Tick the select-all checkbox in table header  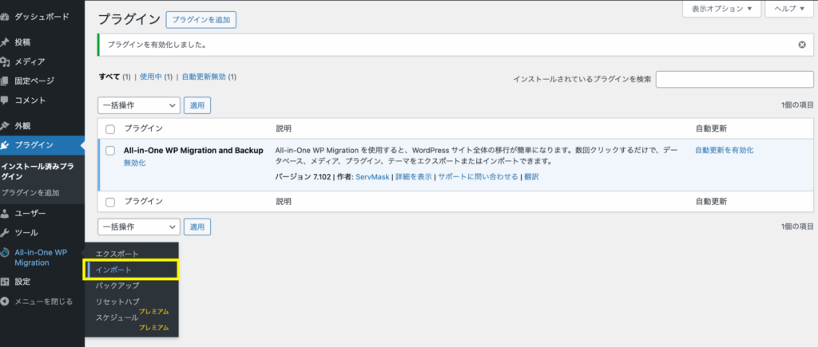[x=110, y=129]
